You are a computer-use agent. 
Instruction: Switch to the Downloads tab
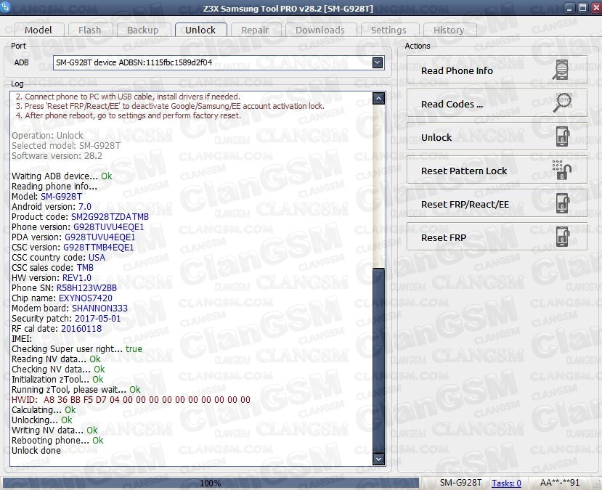(320, 30)
